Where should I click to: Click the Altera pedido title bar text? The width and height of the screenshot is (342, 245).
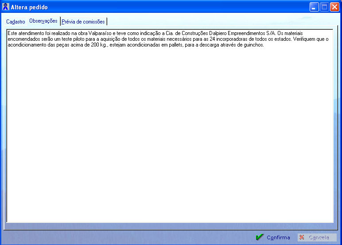[29, 8]
